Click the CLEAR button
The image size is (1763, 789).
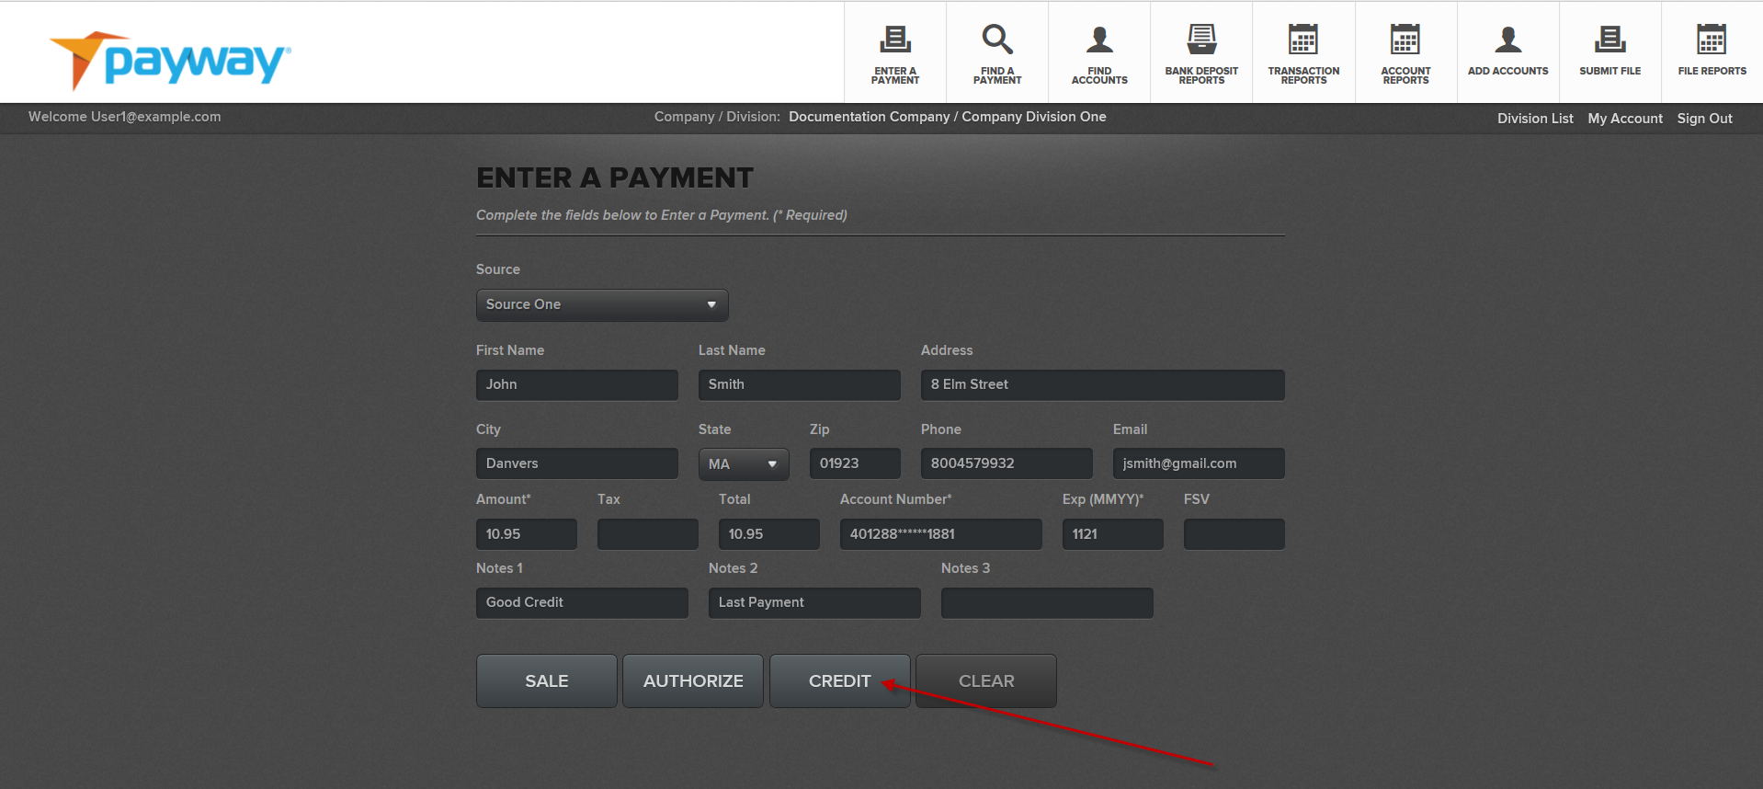(x=985, y=681)
